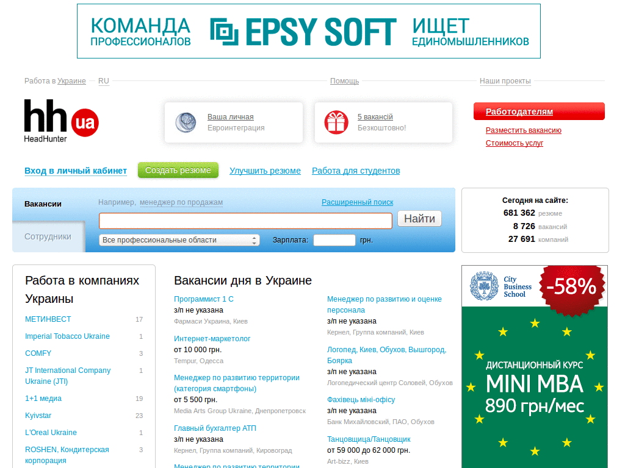
Task: Open the Интернет-маркетолог vacancy
Action: [212, 339]
